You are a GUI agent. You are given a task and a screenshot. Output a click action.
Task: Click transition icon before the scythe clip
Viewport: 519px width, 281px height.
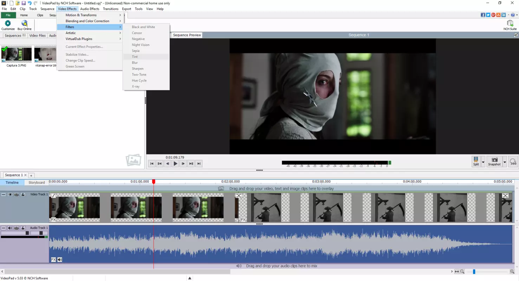(x=239, y=196)
